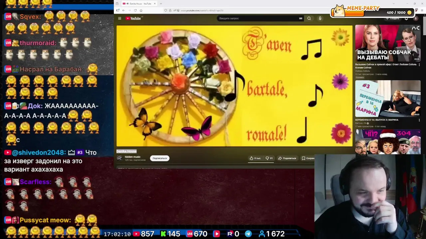Viewport: 426px width, 239px height.
Task: Click the Danika House video title
Action: tap(126, 151)
